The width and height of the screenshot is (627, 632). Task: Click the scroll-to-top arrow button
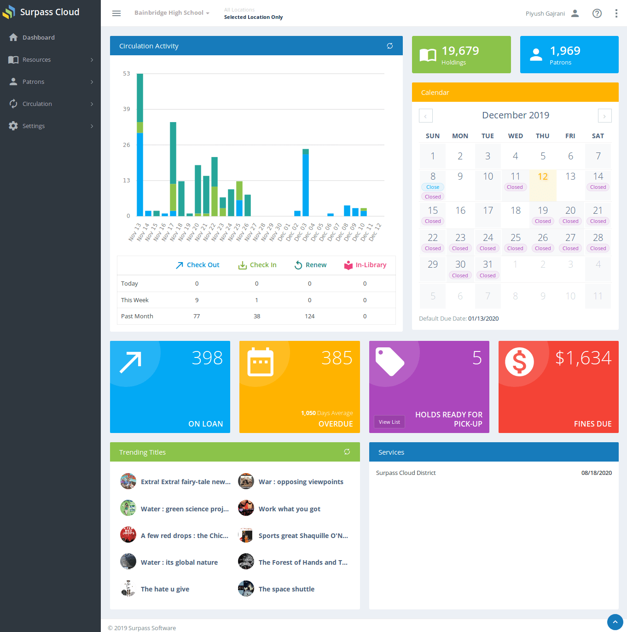coord(615,622)
